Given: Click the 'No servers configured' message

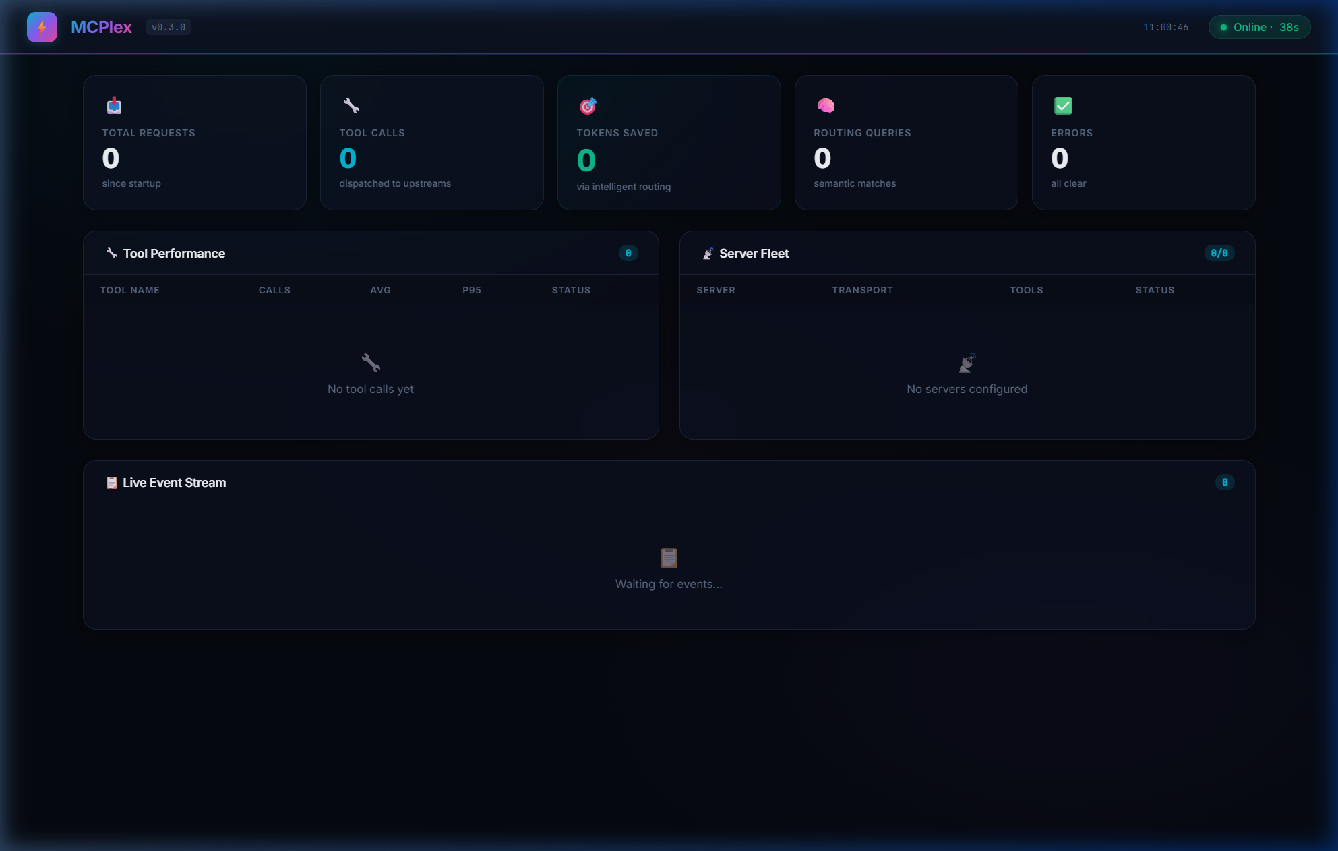Looking at the screenshot, I should point(967,389).
